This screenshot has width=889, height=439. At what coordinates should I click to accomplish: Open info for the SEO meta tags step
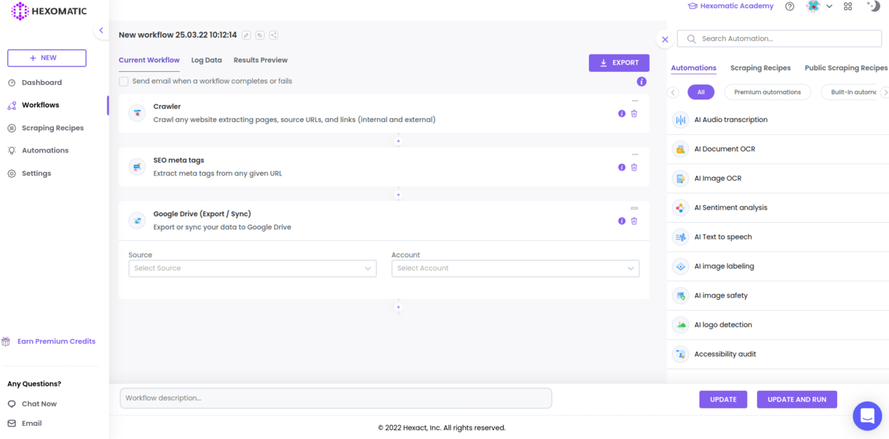point(622,167)
